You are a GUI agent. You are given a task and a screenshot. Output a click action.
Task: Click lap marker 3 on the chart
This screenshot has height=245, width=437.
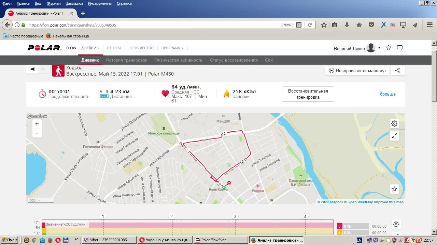[x=235, y=216]
